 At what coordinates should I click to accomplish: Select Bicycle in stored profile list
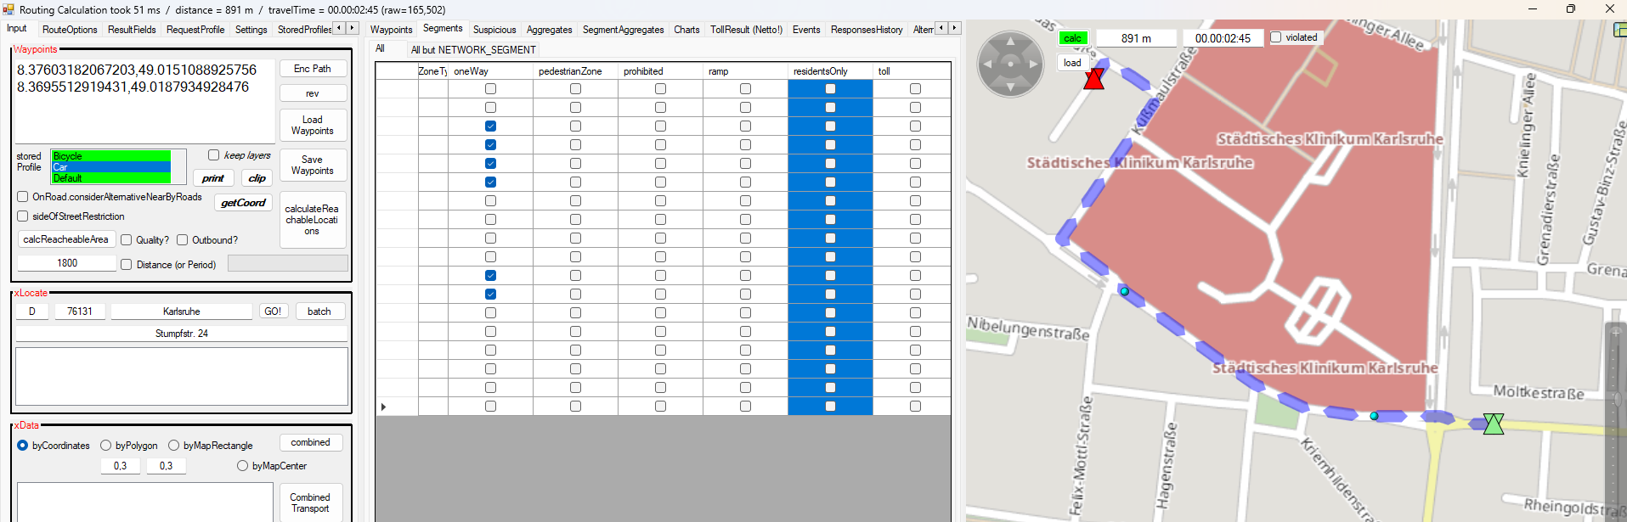pos(110,156)
